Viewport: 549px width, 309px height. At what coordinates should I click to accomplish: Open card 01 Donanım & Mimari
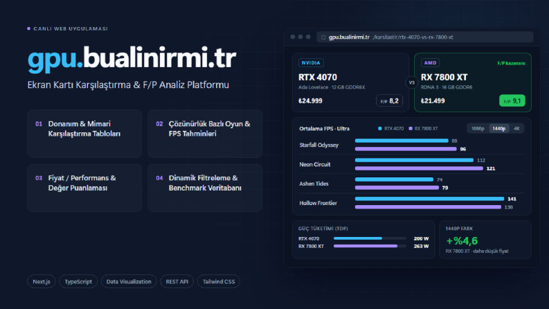pos(84,134)
